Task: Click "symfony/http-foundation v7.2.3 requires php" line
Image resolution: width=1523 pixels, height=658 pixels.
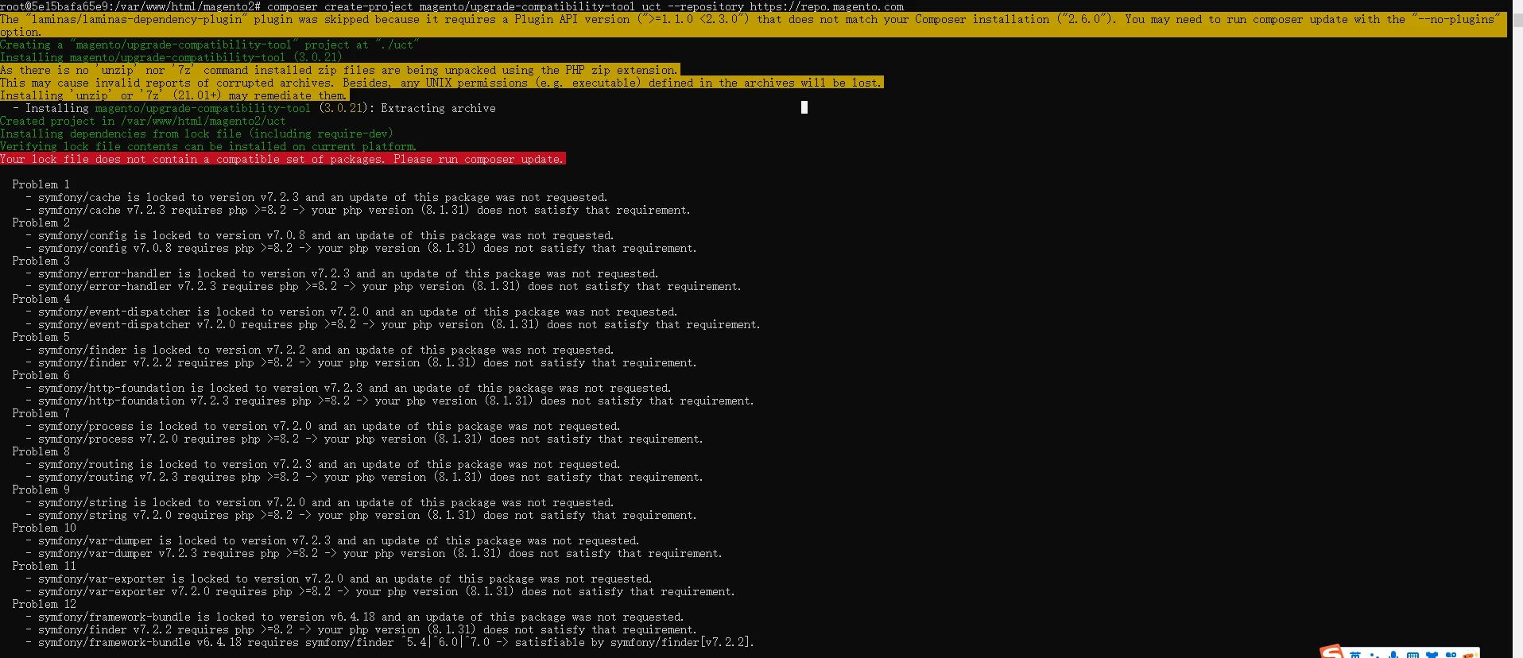Action: (x=389, y=401)
